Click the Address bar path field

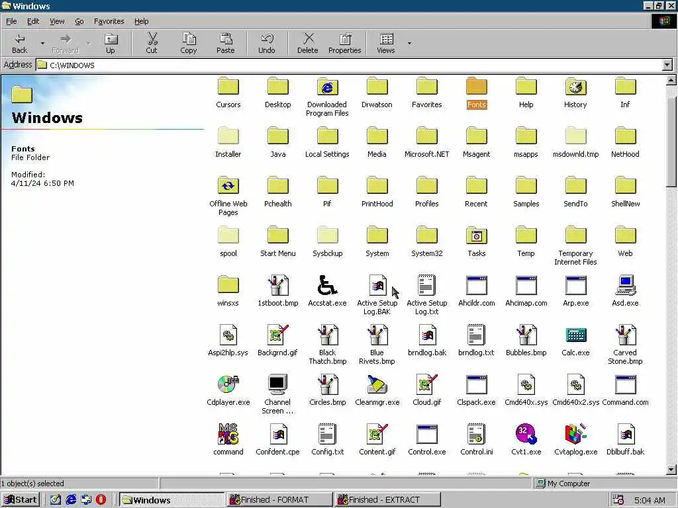pos(350,65)
